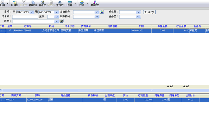Click the 未指定 salesperson cell

pos(197,31)
